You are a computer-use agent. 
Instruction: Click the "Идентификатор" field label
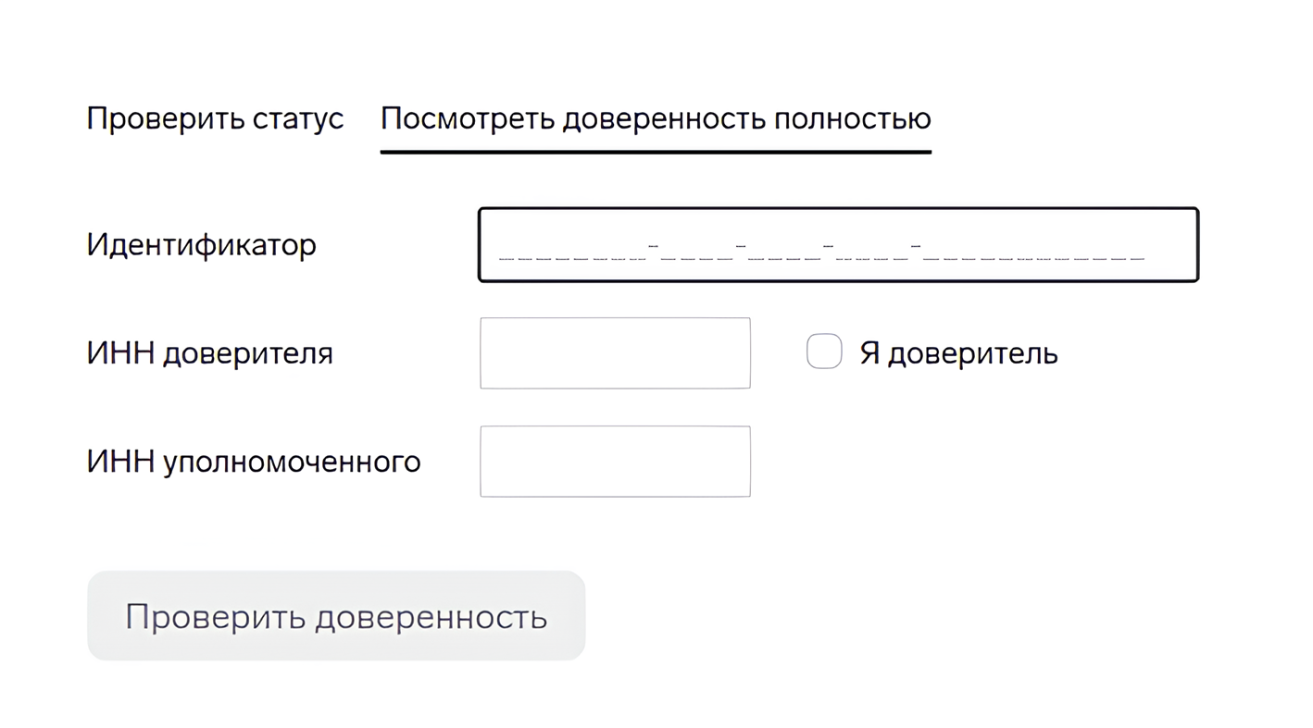(201, 245)
